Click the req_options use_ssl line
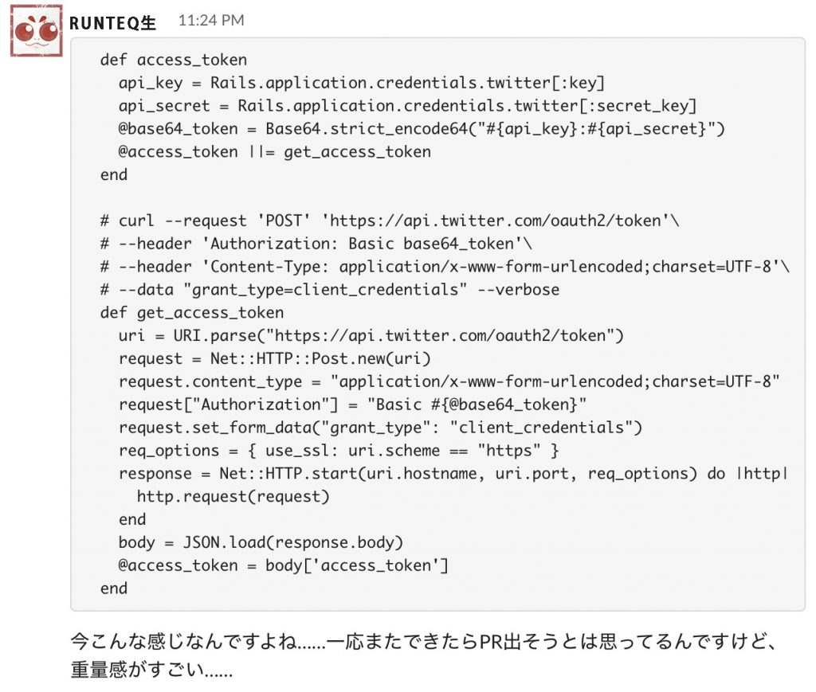This screenshot has height=692, width=816. 339,450
